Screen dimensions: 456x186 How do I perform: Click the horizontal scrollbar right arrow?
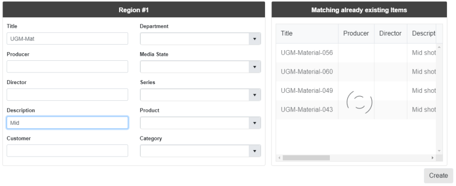[x=433, y=158]
